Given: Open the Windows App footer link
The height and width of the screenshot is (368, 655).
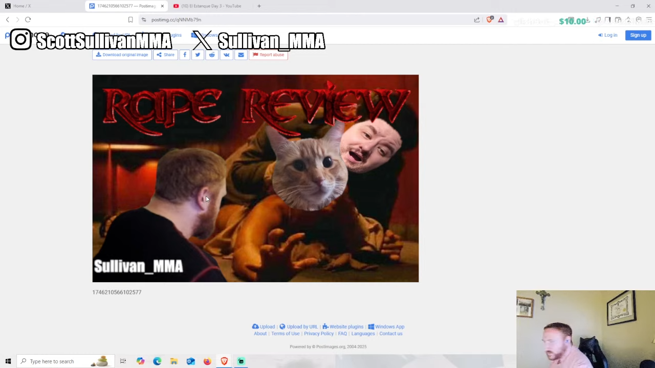Looking at the screenshot, I should click(386, 327).
